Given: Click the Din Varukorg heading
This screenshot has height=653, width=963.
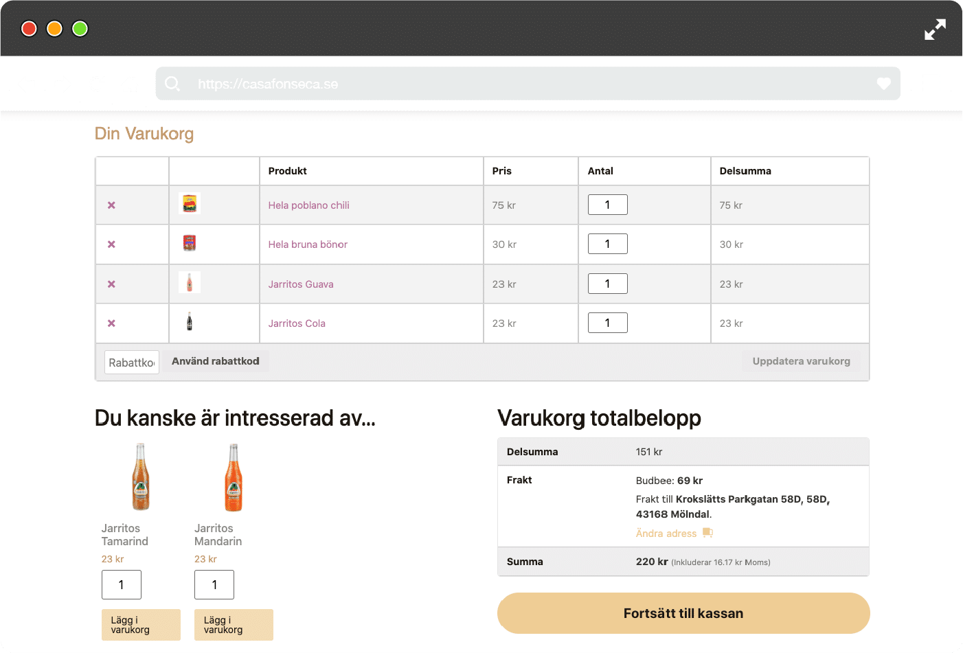Looking at the screenshot, I should (x=144, y=133).
